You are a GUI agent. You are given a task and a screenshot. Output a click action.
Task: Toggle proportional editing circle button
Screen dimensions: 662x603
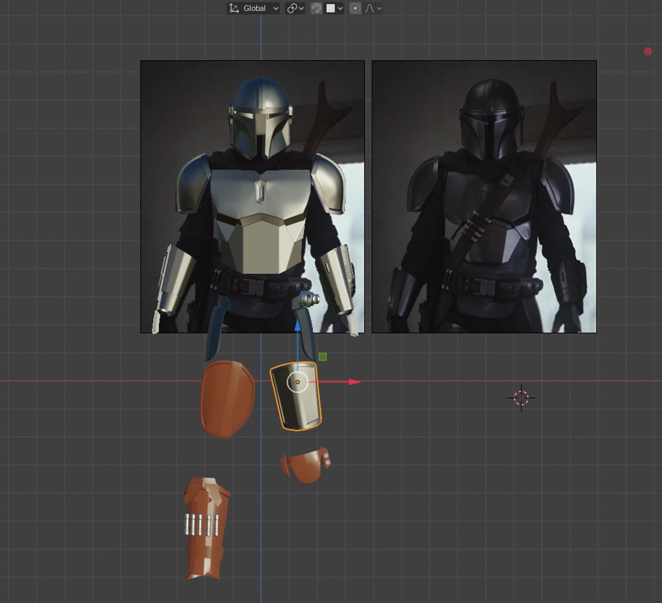(x=355, y=8)
